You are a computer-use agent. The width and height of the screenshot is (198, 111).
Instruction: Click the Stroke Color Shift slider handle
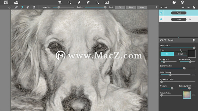161,82
